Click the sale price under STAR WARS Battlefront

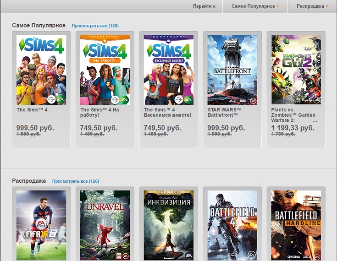pos(226,128)
